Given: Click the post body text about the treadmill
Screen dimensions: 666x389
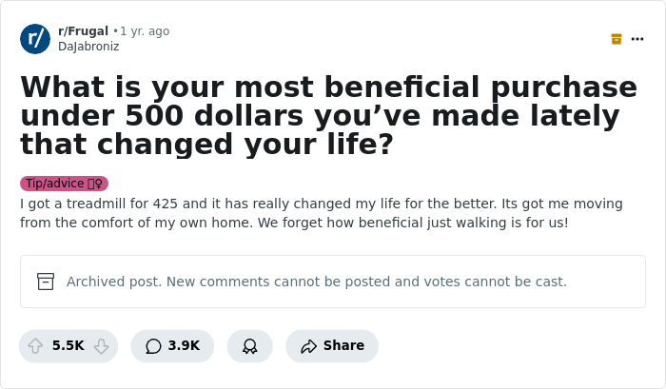Looking at the screenshot, I should [x=322, y=213].
